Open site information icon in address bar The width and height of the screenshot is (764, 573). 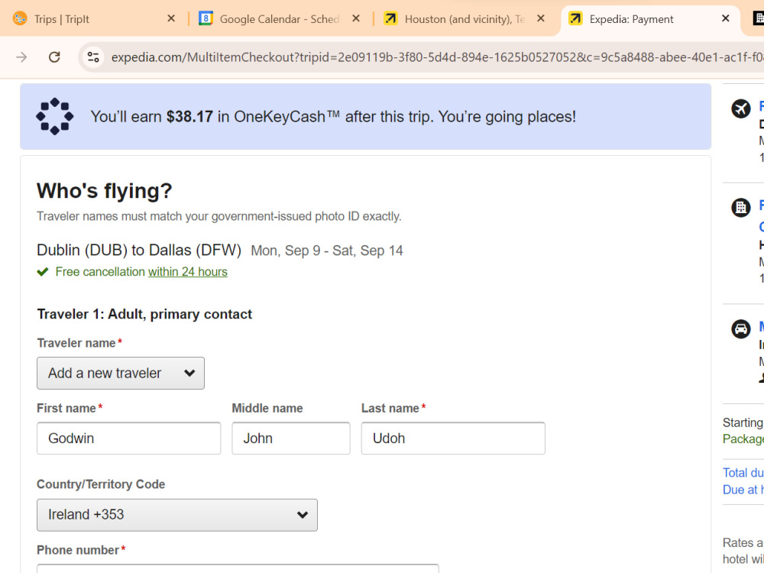pyautogui.click(x=93, y=57)
